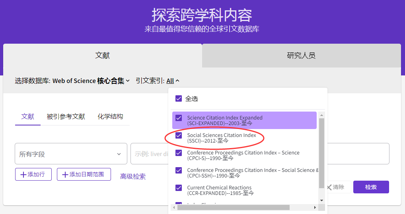Collapse the 引文索引 All dropdown
This screenshot has width=405, height=214.
point(173,81)
